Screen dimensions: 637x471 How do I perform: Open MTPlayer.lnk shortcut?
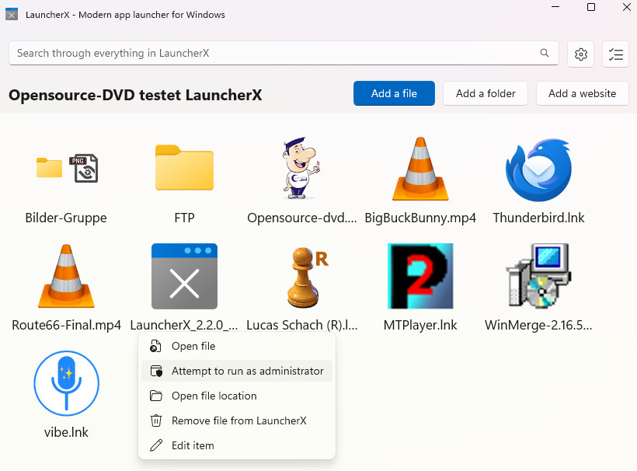tap(420, 277)
